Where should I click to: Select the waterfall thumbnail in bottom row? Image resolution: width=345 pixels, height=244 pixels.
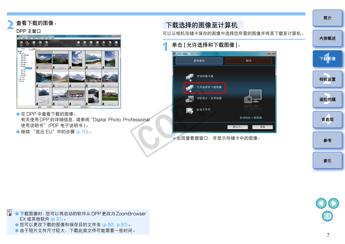[x=94, y=96]
